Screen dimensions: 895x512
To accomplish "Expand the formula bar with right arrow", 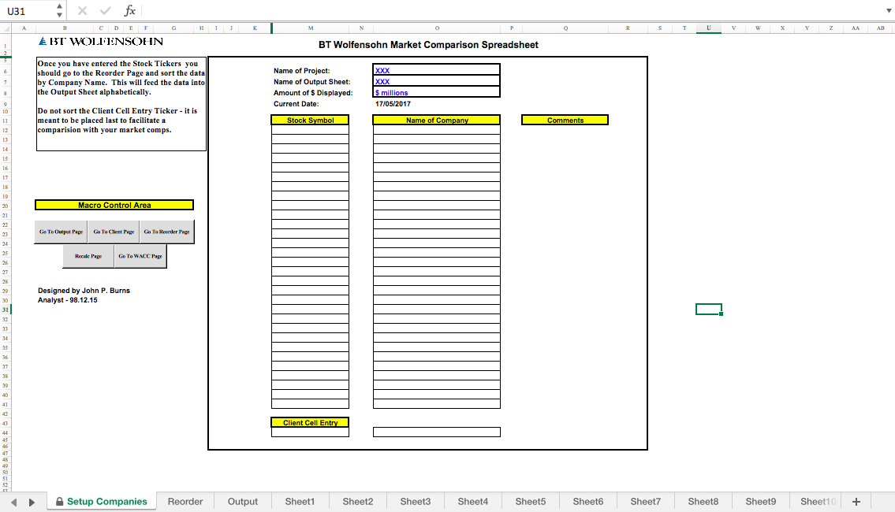I will [x=888, y=11].
